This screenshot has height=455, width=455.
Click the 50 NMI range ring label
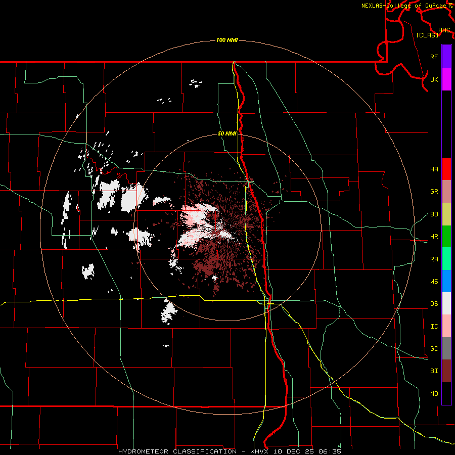(x=227, y=134)
